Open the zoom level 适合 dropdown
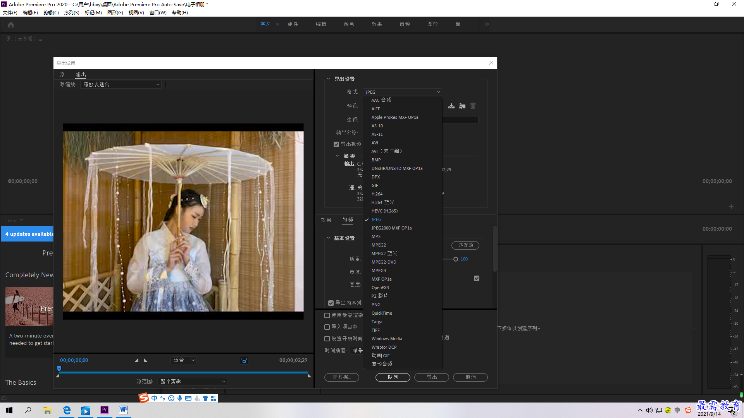Image resolution: width=744 pixels, height=418 pixels. 184,360
